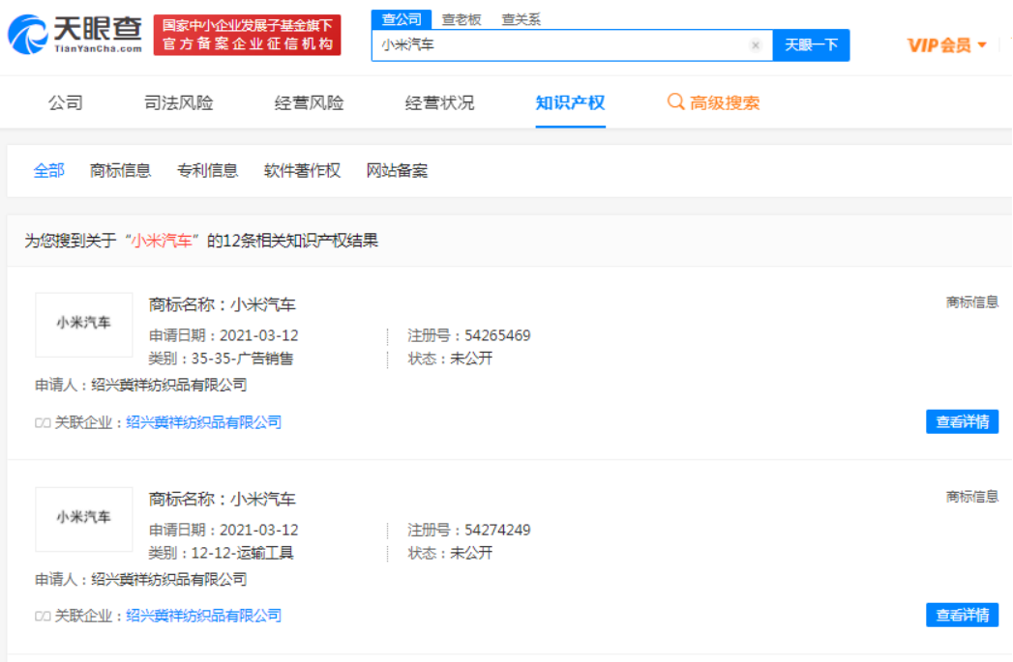Select the 网站备案 filter

coord(397,170)
